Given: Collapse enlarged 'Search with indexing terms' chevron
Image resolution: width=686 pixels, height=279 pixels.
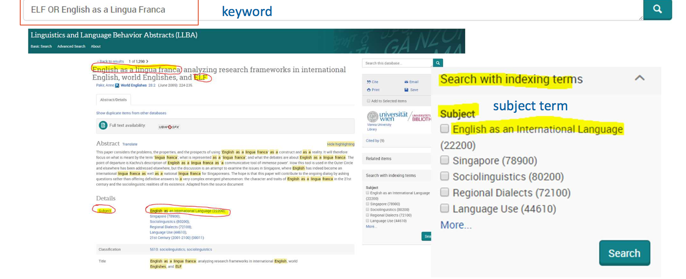Looking at the screenshot, I should pos(640,78).
